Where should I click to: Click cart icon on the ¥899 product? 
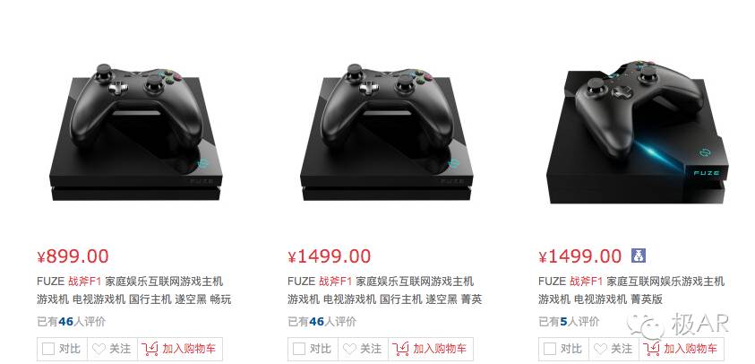pyautogui.click(x=150, y=348)
